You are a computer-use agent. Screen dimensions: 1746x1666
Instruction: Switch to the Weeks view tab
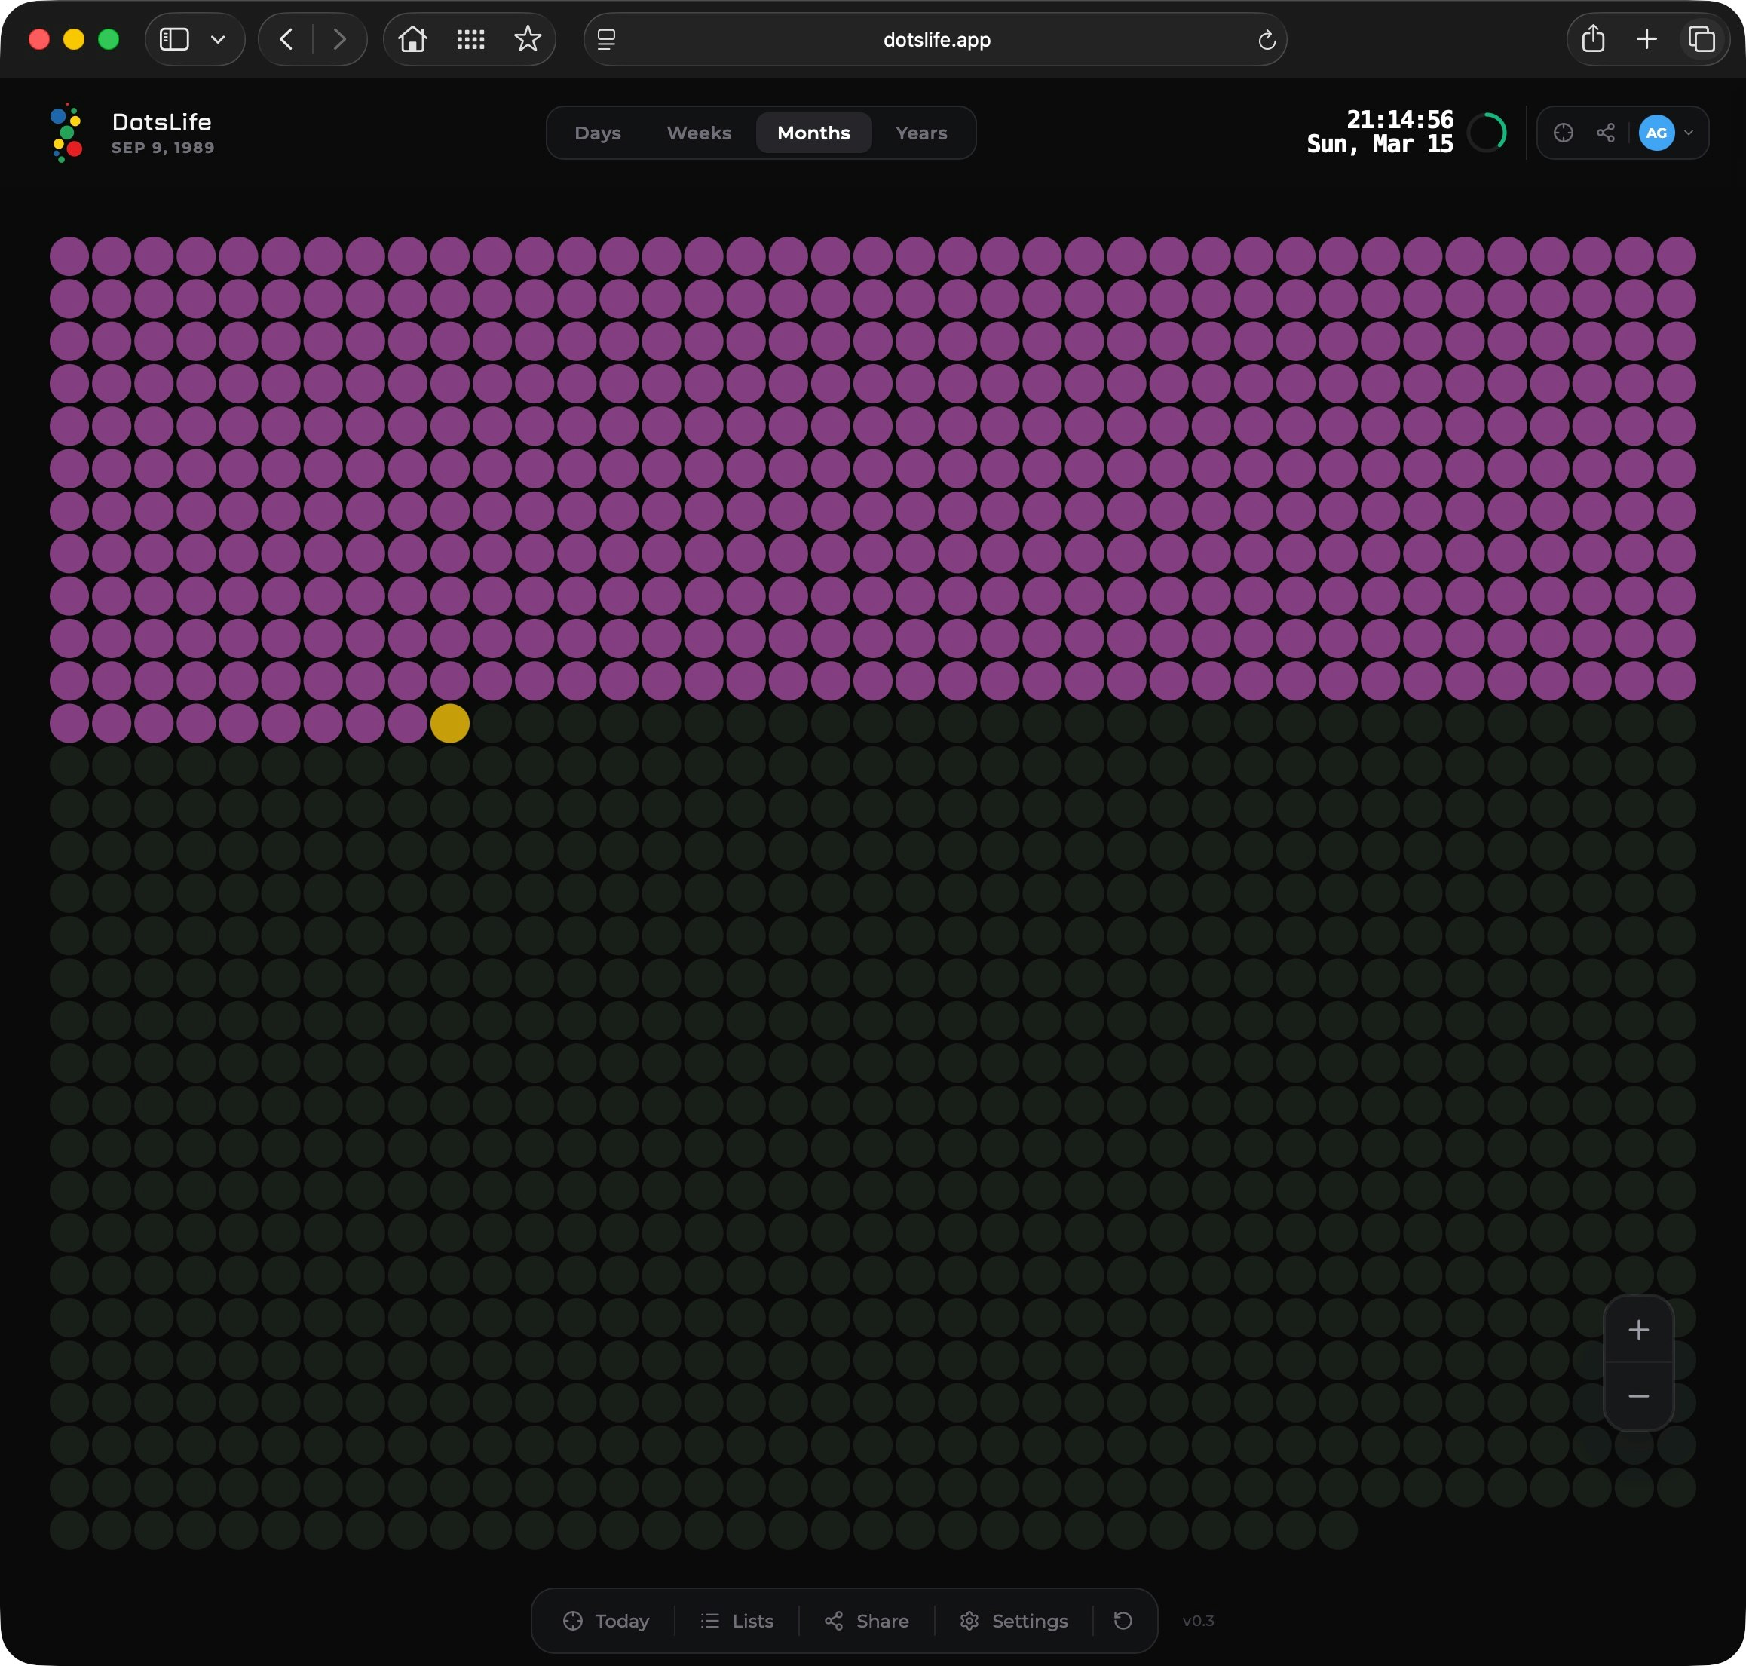coord(699,133)
